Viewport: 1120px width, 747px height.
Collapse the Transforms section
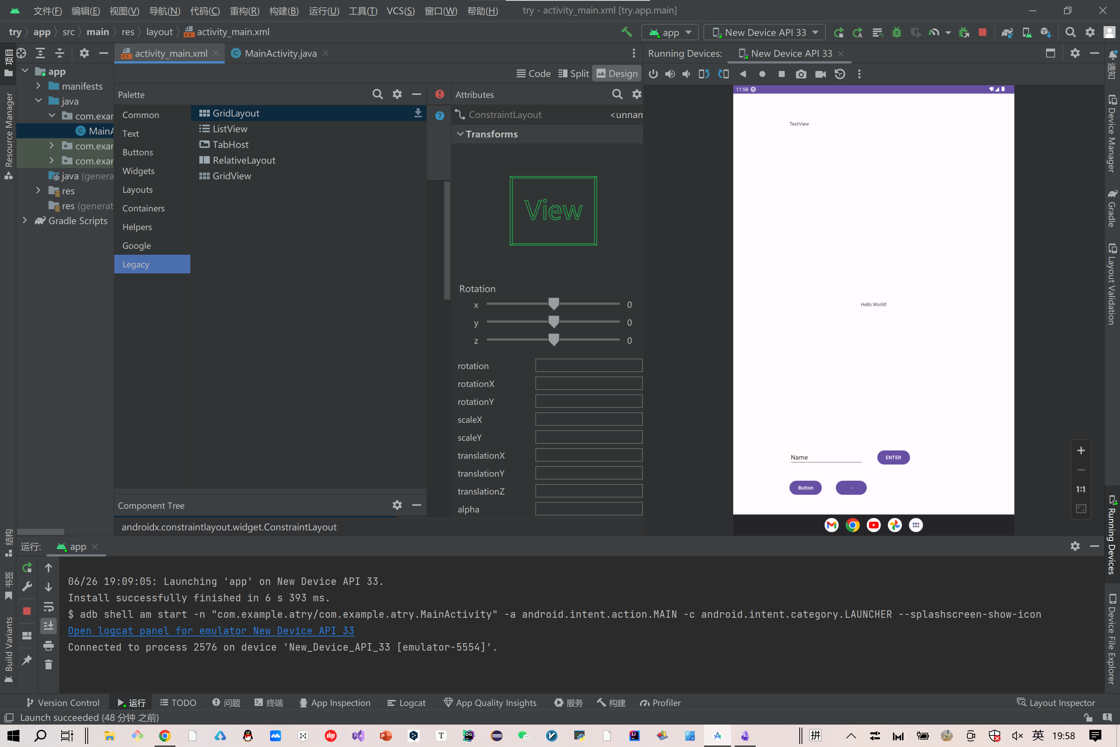pos(460,134)
